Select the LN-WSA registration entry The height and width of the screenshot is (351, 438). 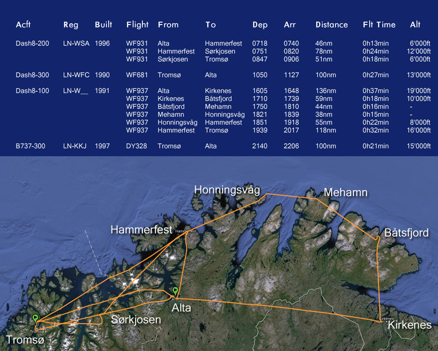(76, 43)
